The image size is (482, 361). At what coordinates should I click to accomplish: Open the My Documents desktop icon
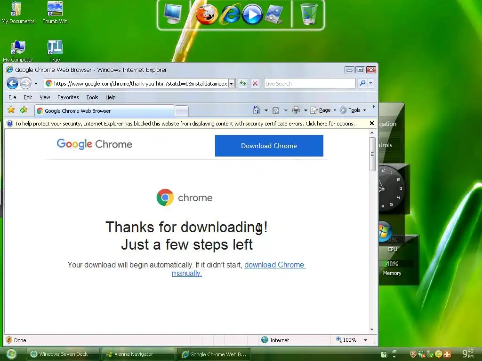(18, 13)
